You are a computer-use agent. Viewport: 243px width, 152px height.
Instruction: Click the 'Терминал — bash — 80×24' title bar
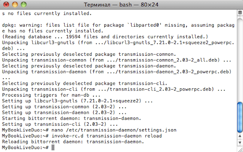tap(121, 4)
